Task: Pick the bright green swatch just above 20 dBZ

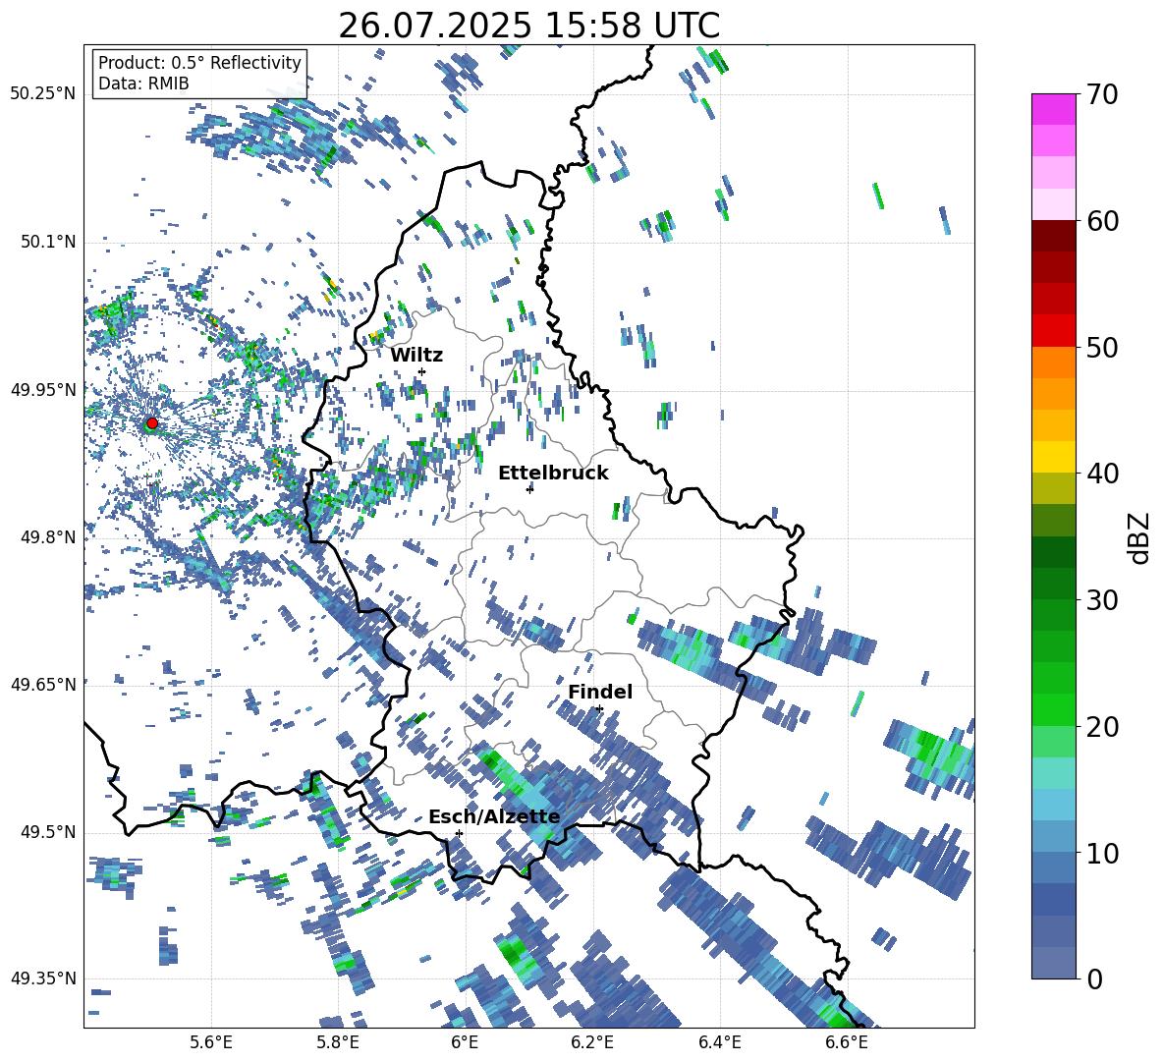Action: (1053, 709)
